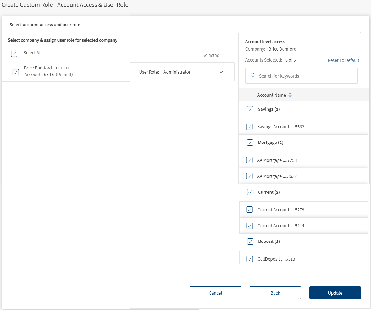Viewport: 371px width, 310px height.
Task: Deselect CallDeposit ....6313 account
Action: click(x=250, y=259)
